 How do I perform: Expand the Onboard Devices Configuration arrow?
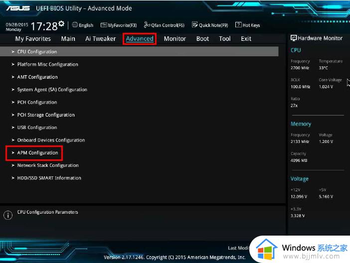point(13,140)
